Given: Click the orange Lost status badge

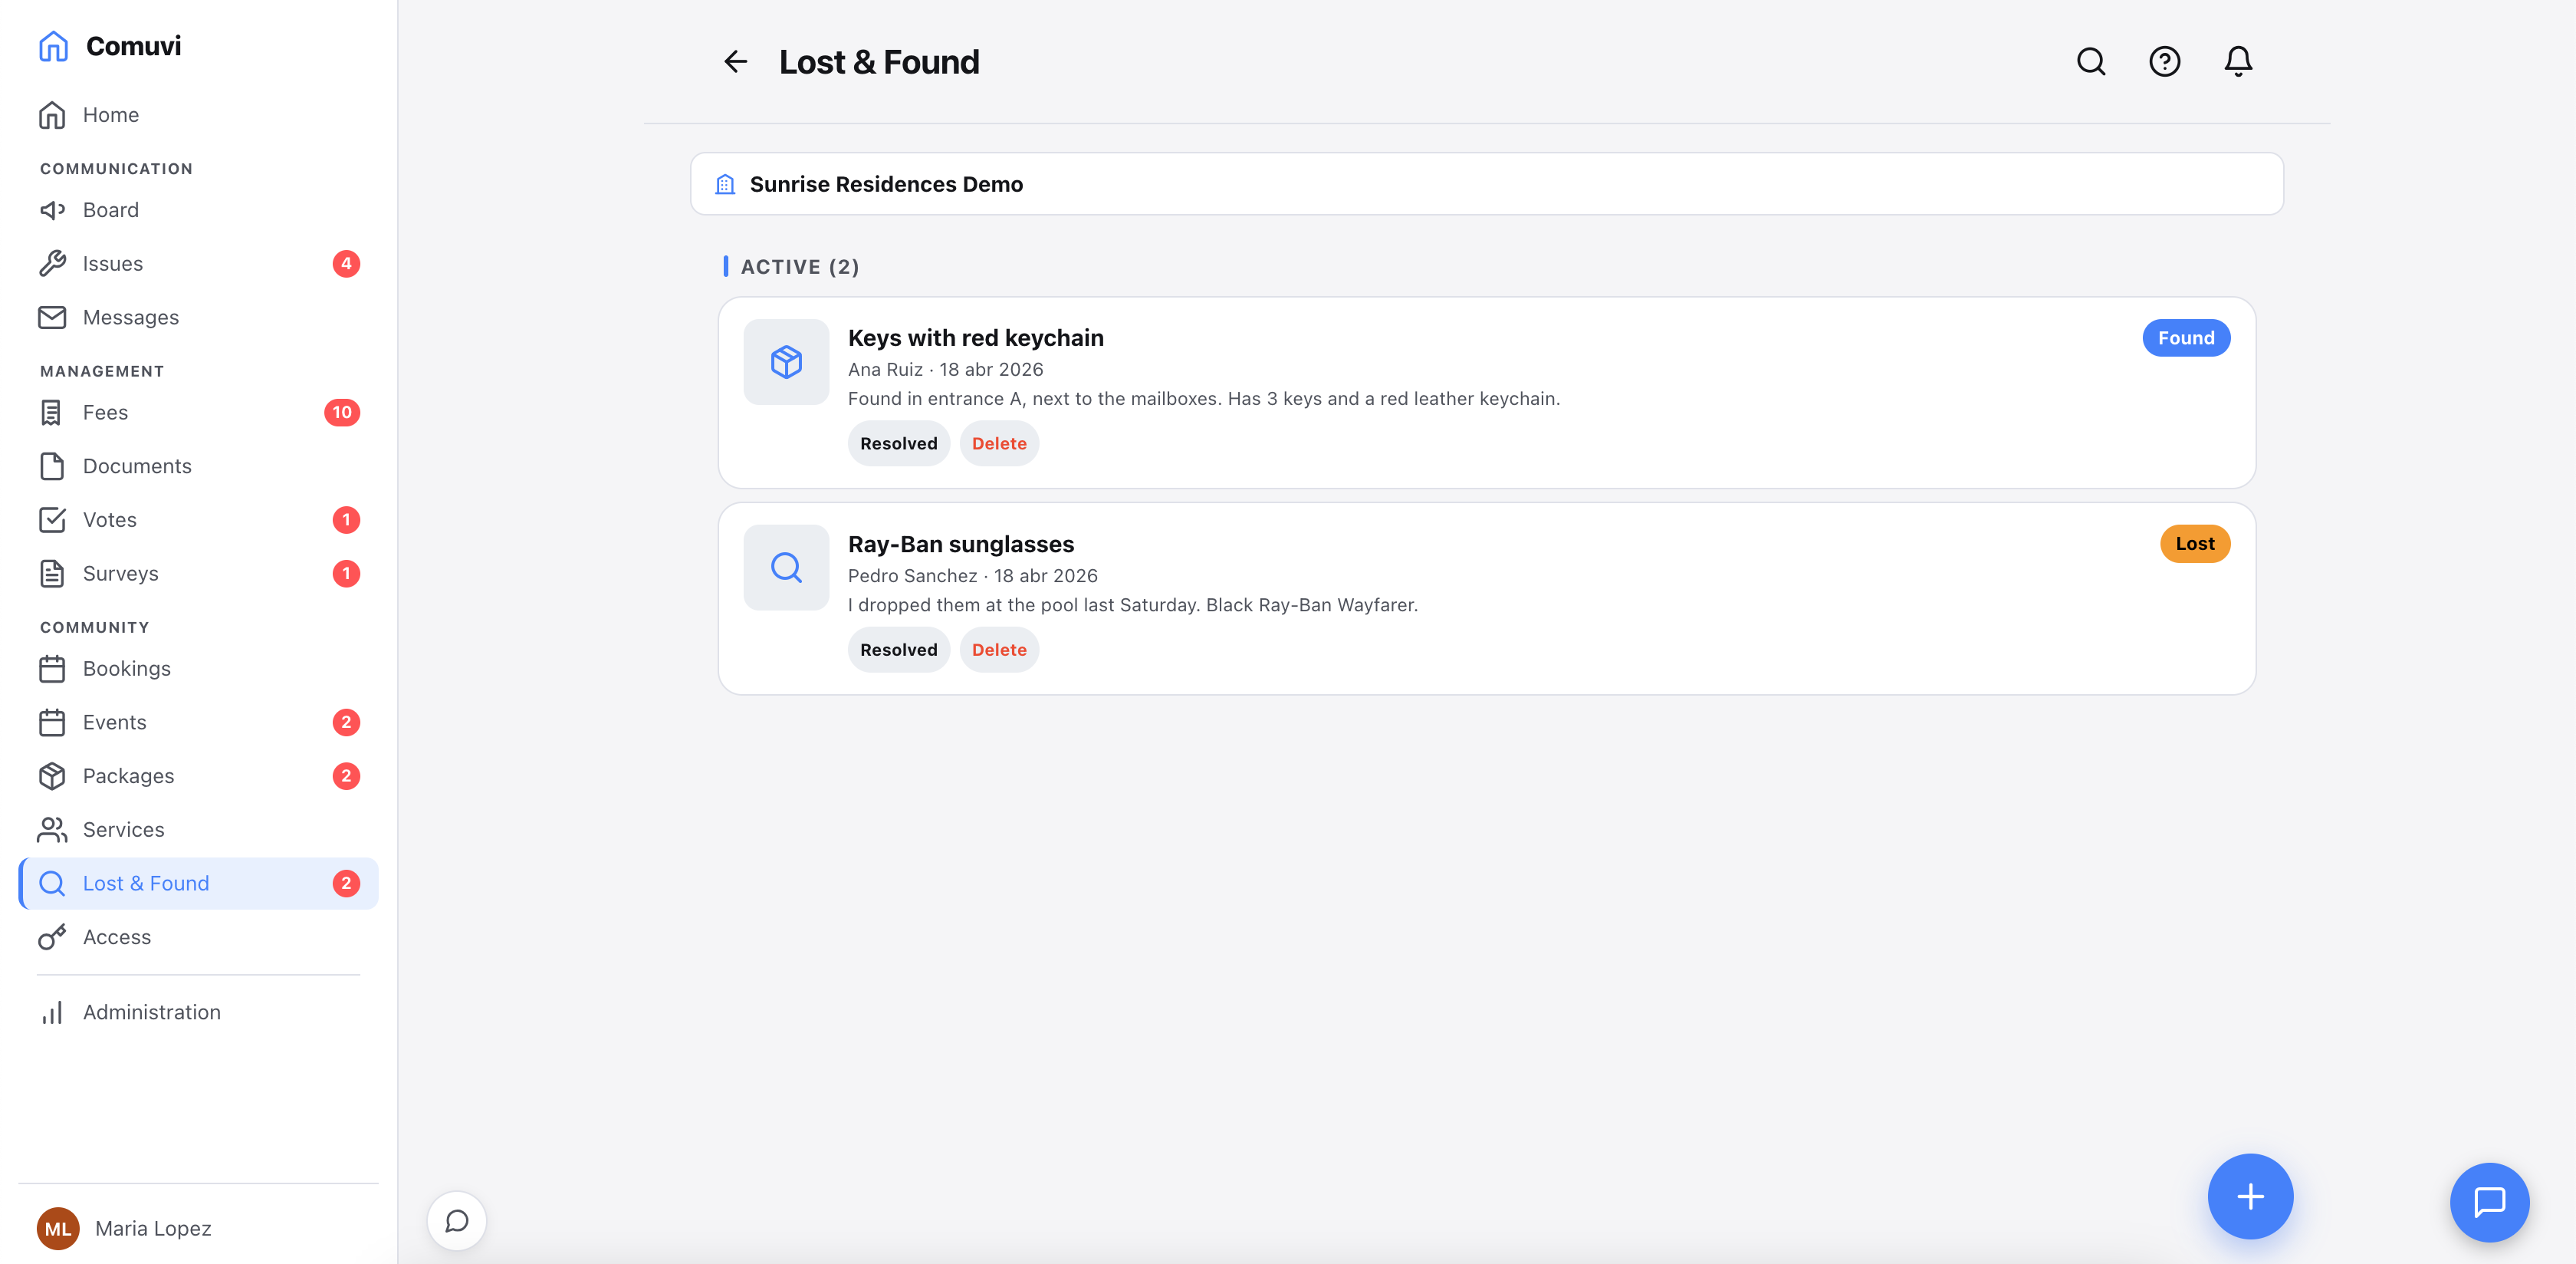Looking at the screenshot, I should pos(2195,545).
